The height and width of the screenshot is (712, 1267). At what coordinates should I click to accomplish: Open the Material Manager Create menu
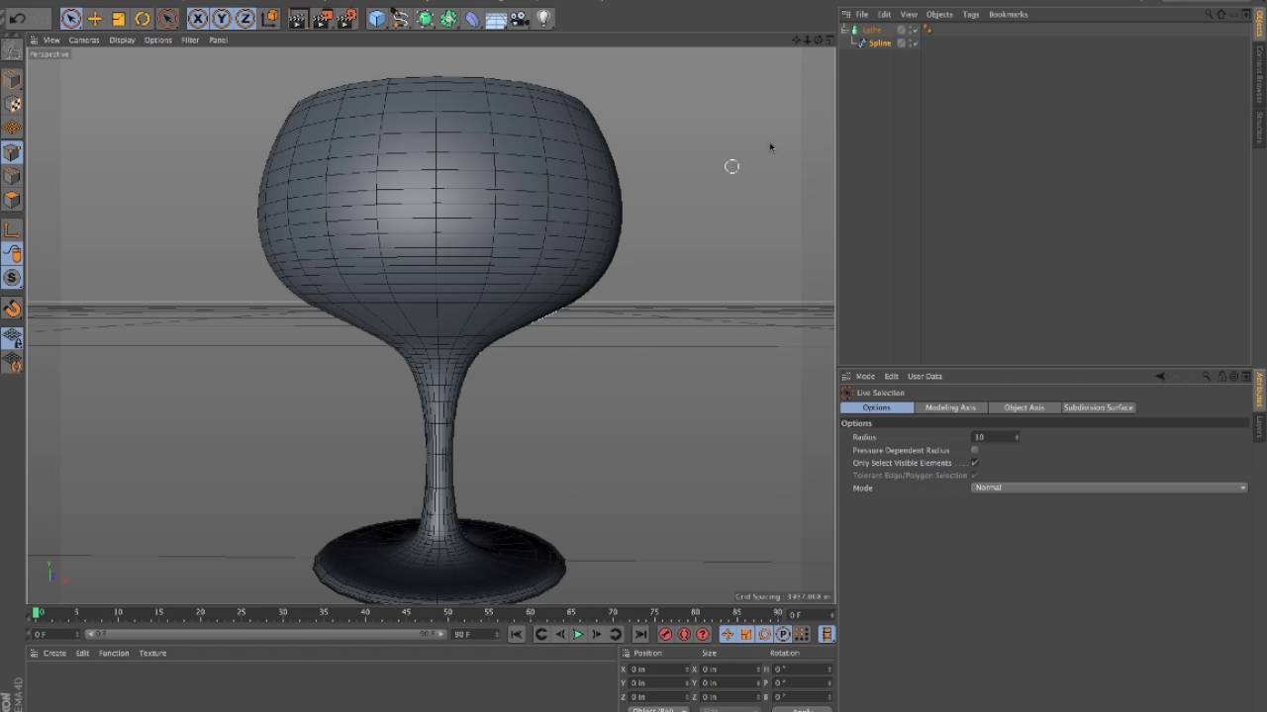pos(54,654)
